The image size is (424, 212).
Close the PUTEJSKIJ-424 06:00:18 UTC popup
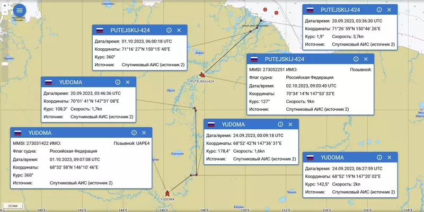(179, 30)
